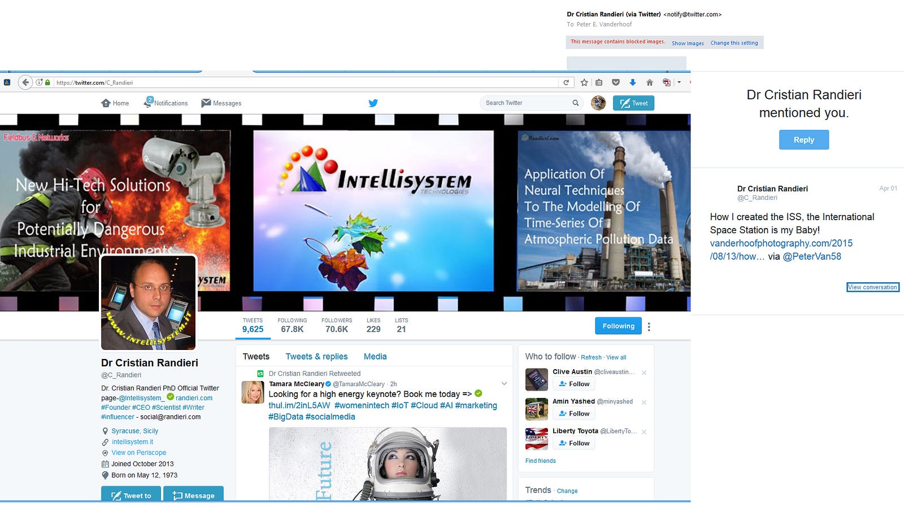Select the Tweets timeline tab
Screen dimensions: 904x508
tap(256, 357)
